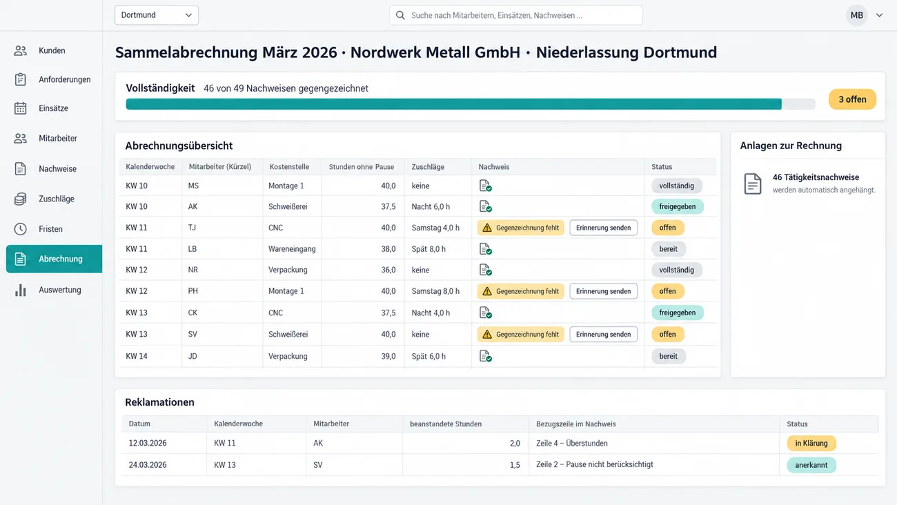Send reminder for TJ in KW 11
Viewport: 897px width, 505px height.
603,228
